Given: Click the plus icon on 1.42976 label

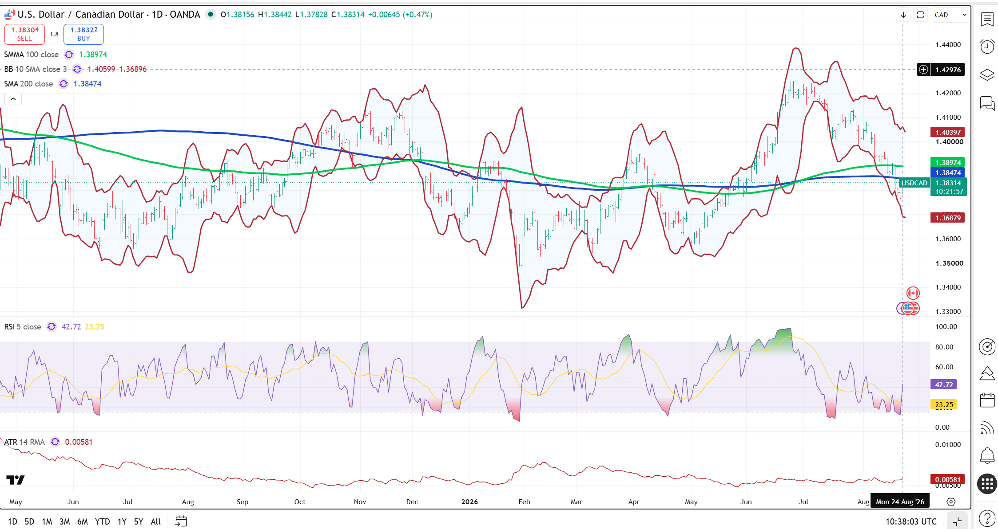Looking at the screenshot, I should [923, 70].
